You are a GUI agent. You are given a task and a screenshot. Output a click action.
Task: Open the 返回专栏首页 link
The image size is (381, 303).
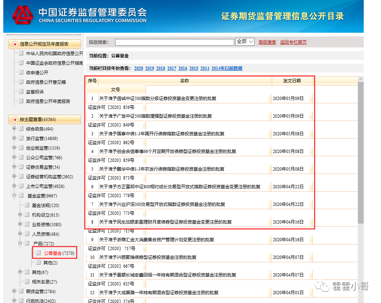tap(293, 42)
